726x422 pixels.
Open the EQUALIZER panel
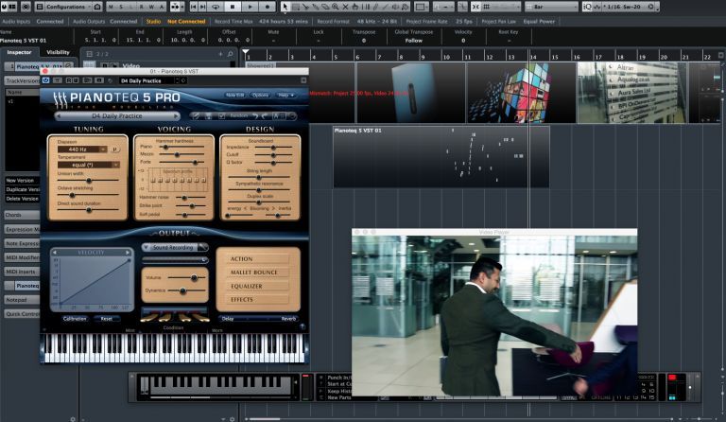tap(258, 287)
